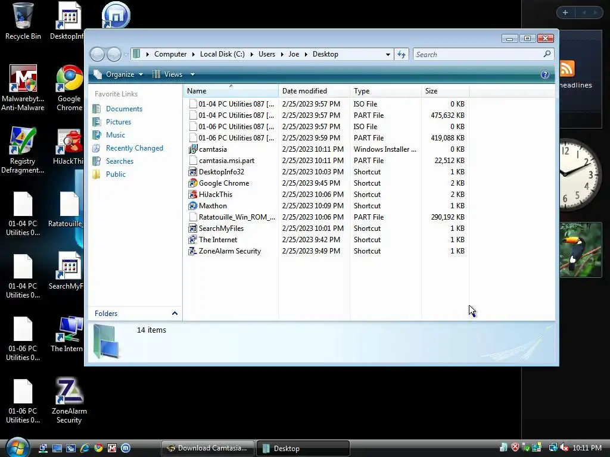Screen dimensions: 610x457
Task: Click the network tray icon
Action: click(x=553, y=447)
